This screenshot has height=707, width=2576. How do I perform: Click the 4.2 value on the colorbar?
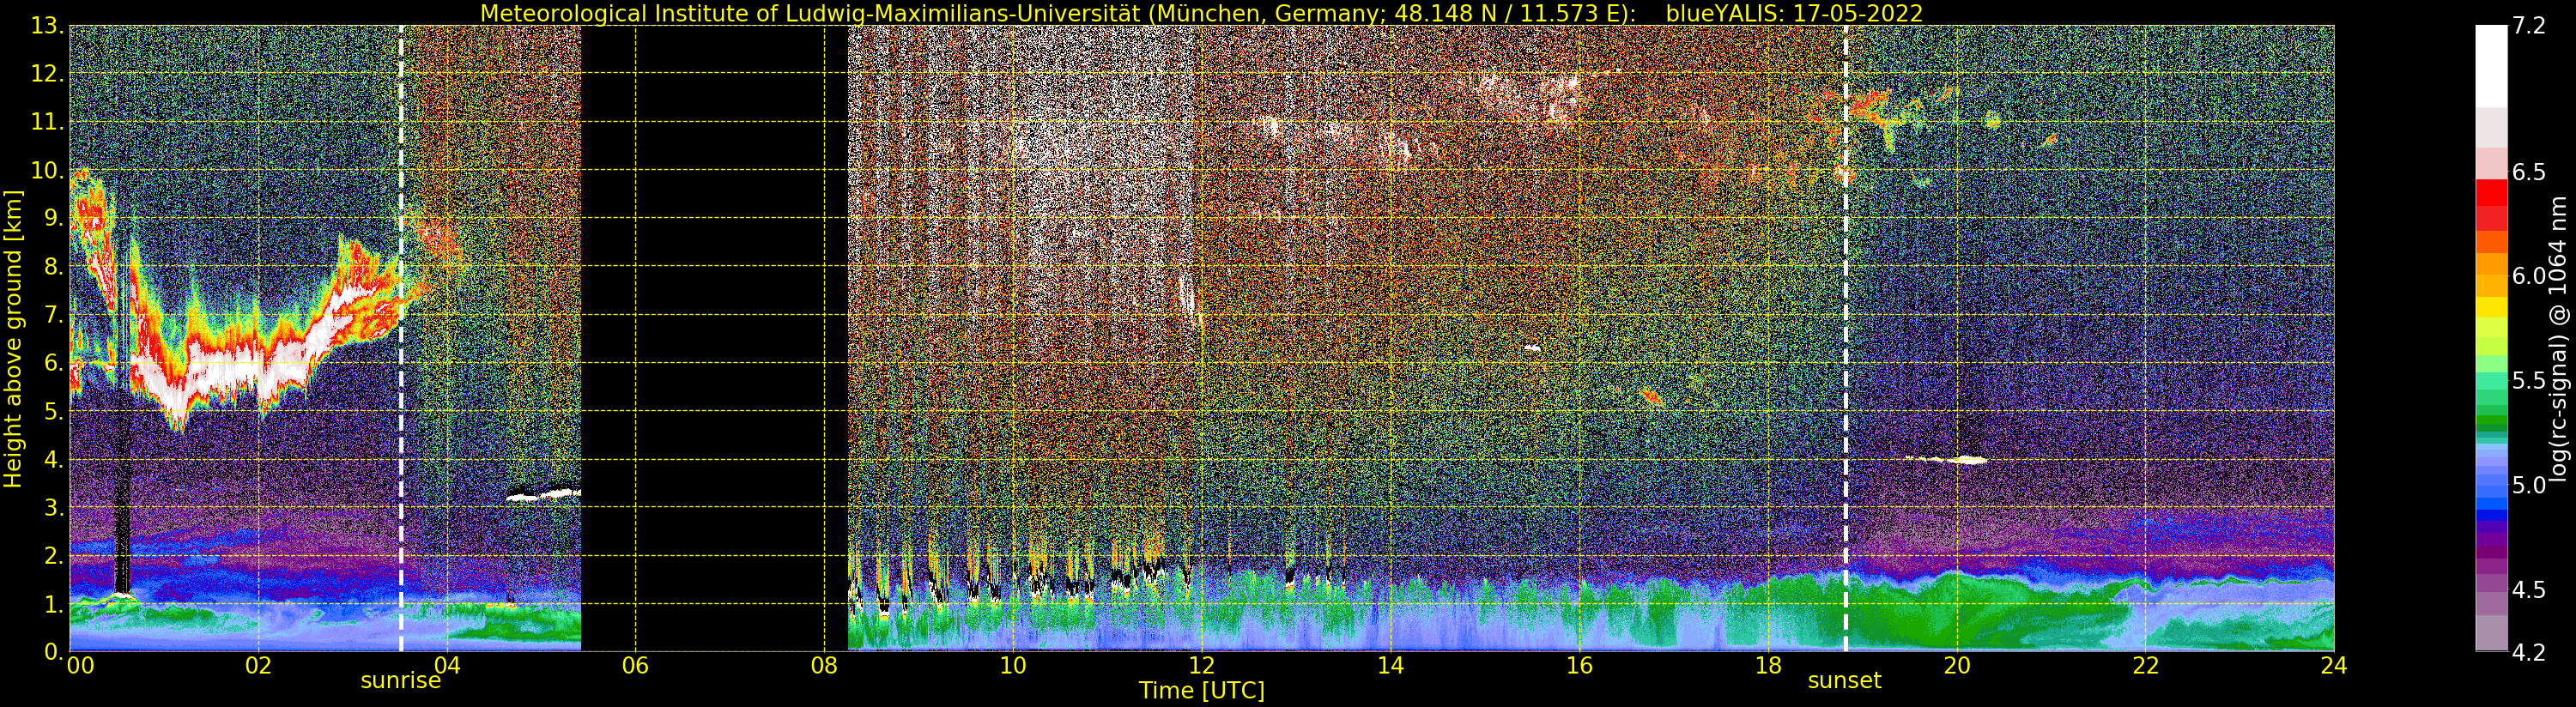[x=2529, y=652]
